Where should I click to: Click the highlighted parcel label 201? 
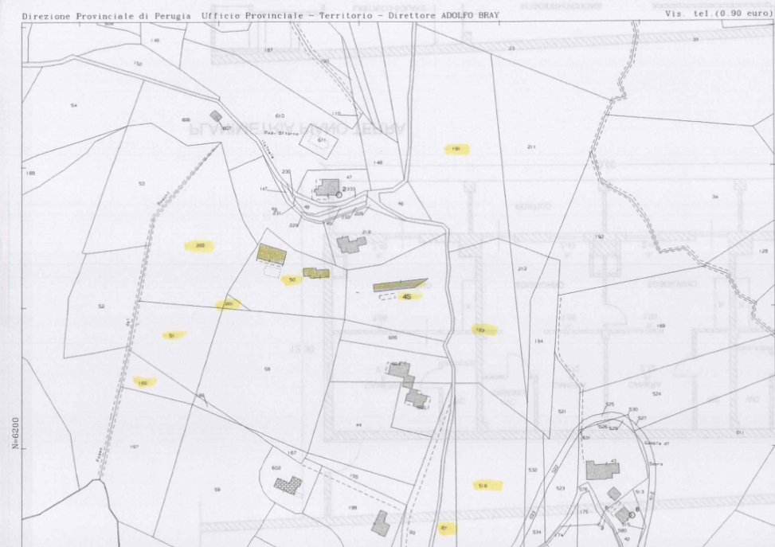pyautogui.click(x=229, y=303)
